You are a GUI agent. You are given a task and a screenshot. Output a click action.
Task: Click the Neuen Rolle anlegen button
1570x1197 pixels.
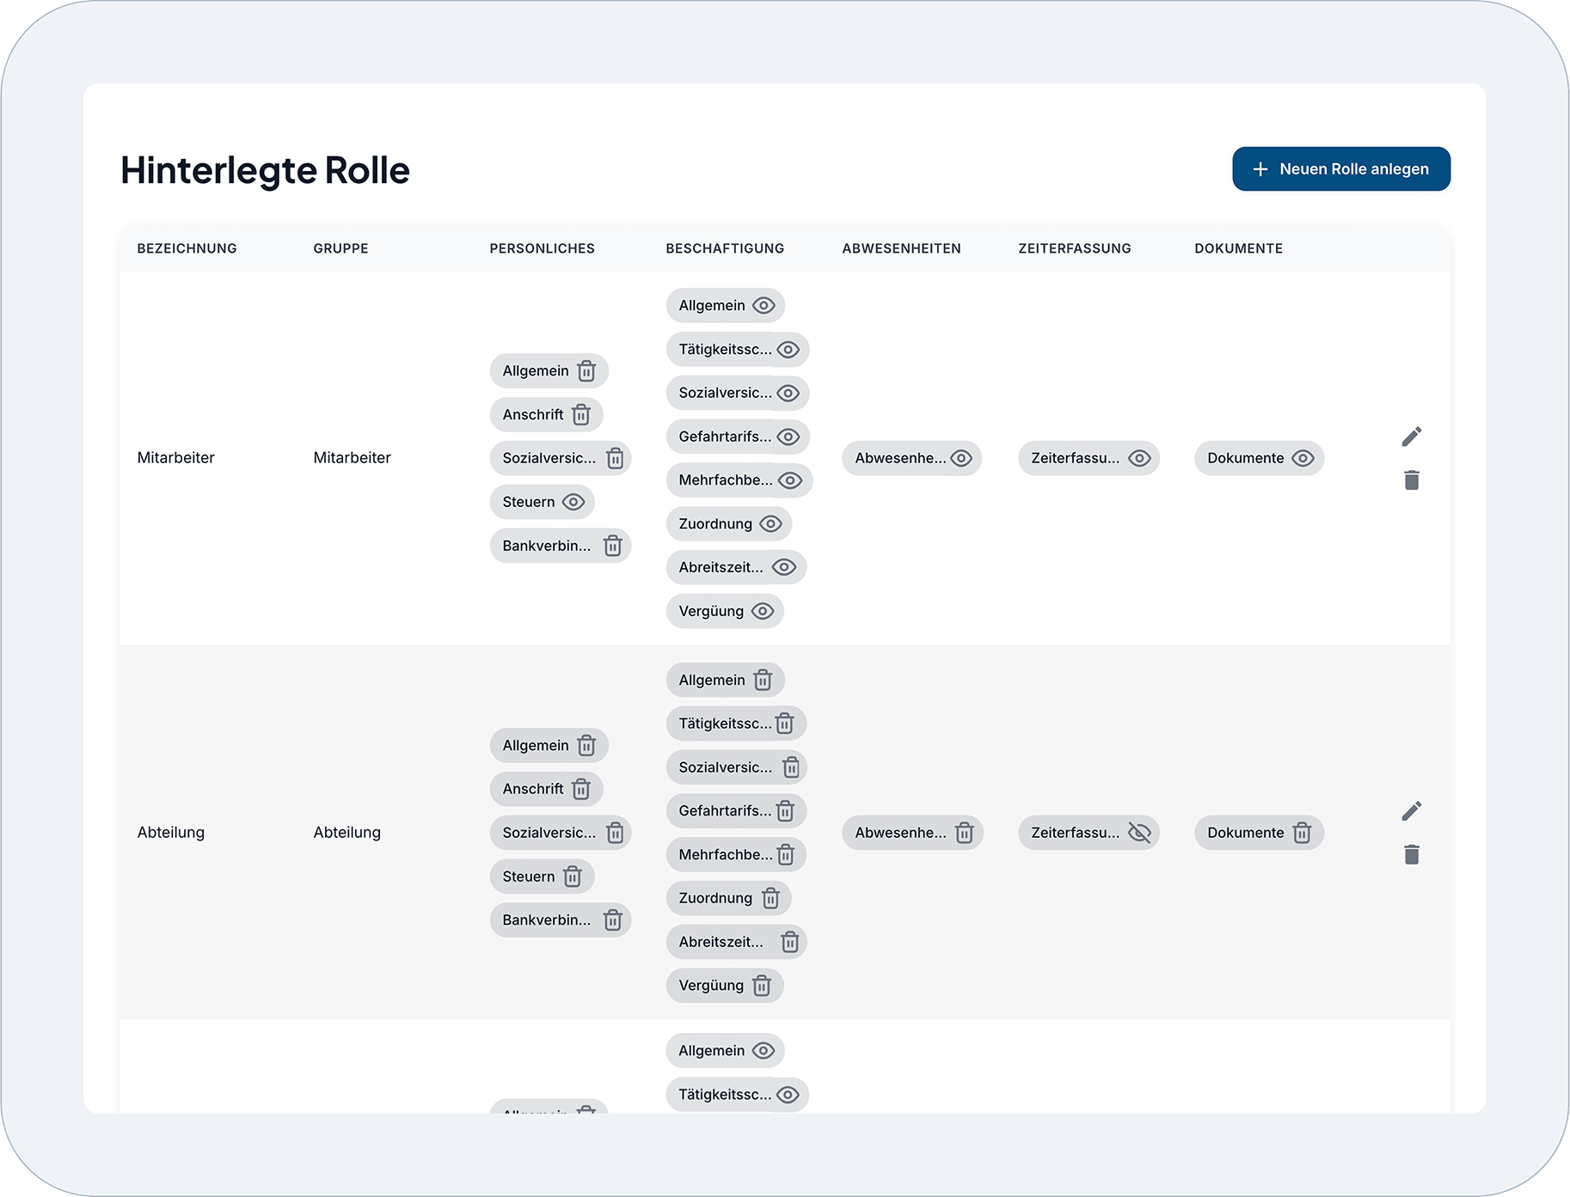point(1340,169)
